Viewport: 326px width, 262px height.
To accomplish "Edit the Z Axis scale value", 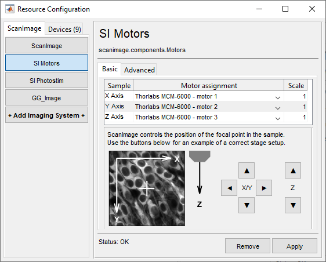I will [296, 117].
